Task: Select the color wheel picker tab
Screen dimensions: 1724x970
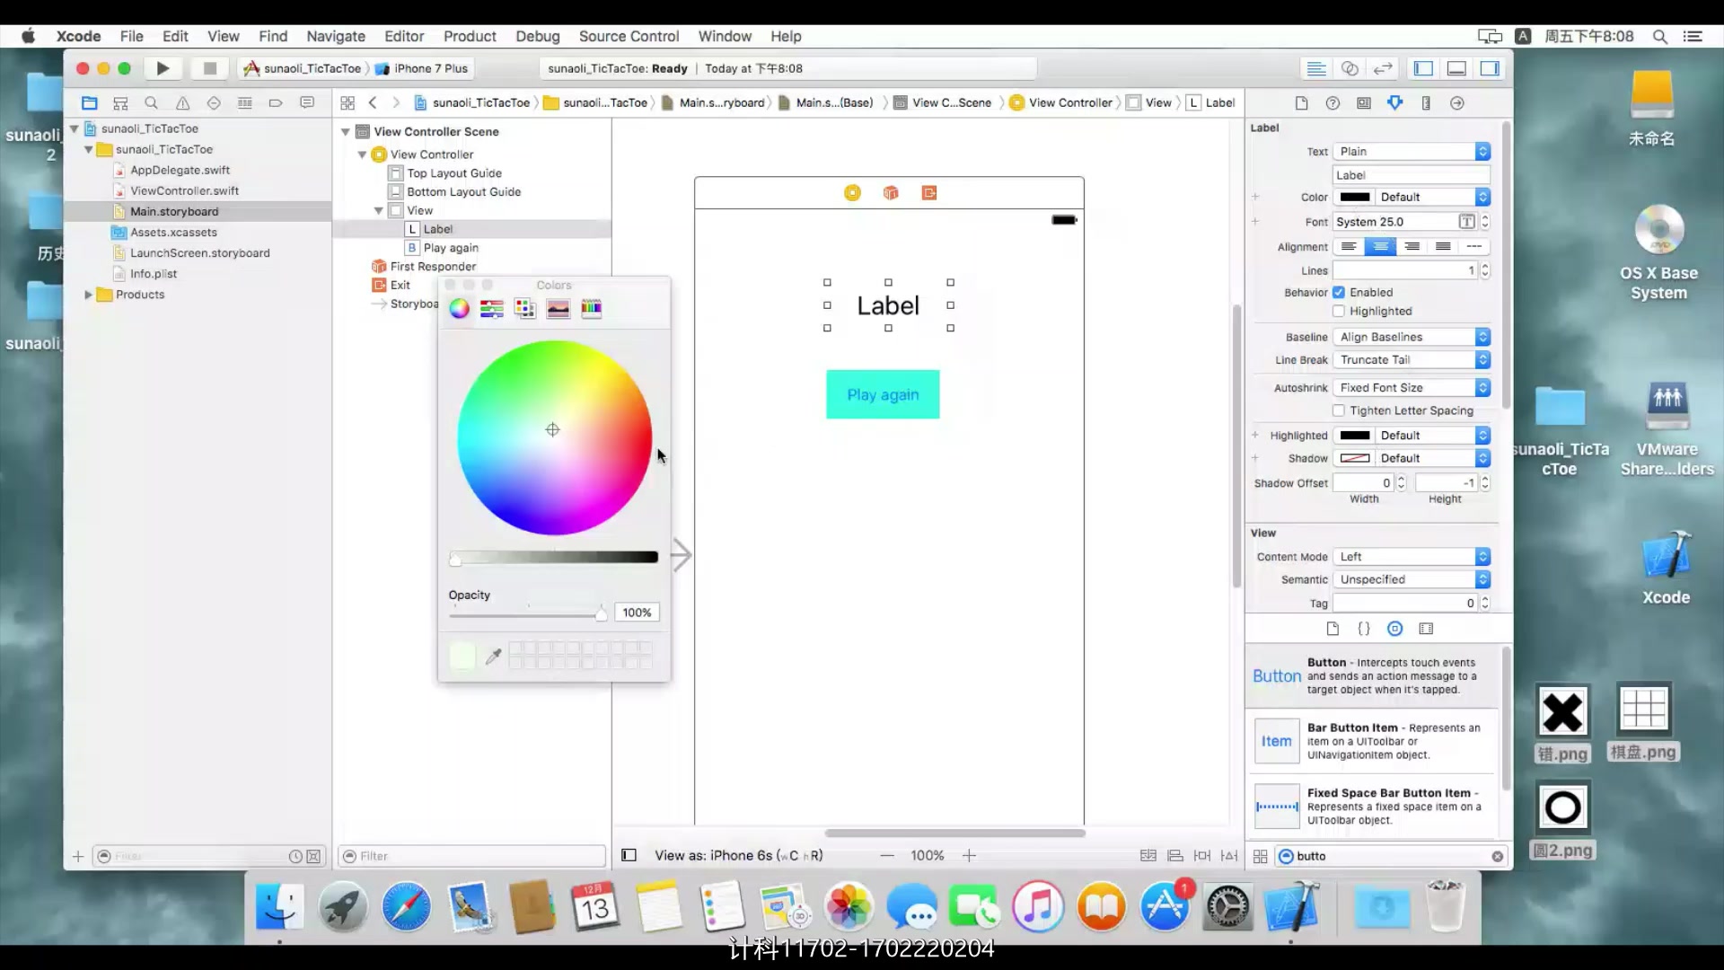Action: coord(459,309)
